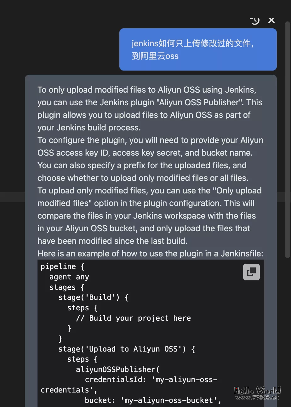Click the stage('Build') code line
This screenshot has width=291, height=407.
[93, 297]
